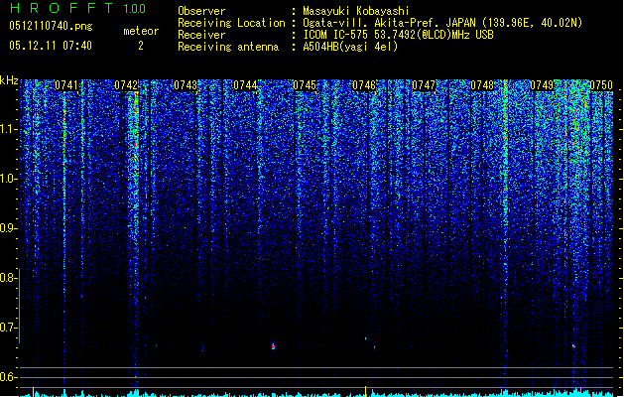Click the 0743 time marker
Image resolution: width=624 pixels, height=397 pixels.
click(x=186, y=85)
